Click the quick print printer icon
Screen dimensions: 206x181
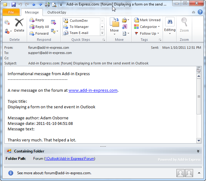(x=47, y=5)
